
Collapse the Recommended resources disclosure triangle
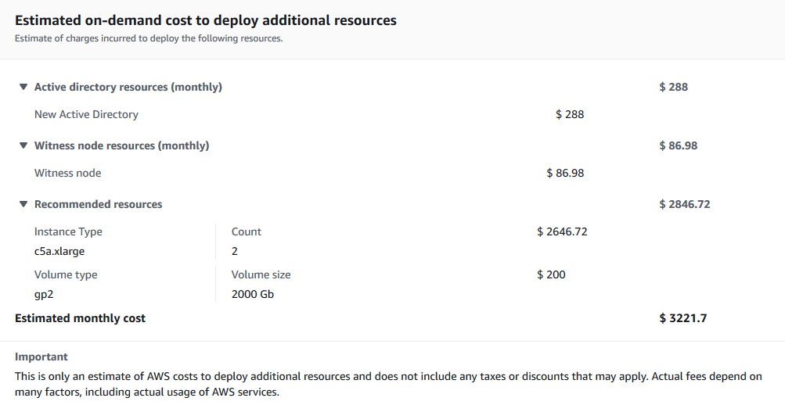click(23, 204)
